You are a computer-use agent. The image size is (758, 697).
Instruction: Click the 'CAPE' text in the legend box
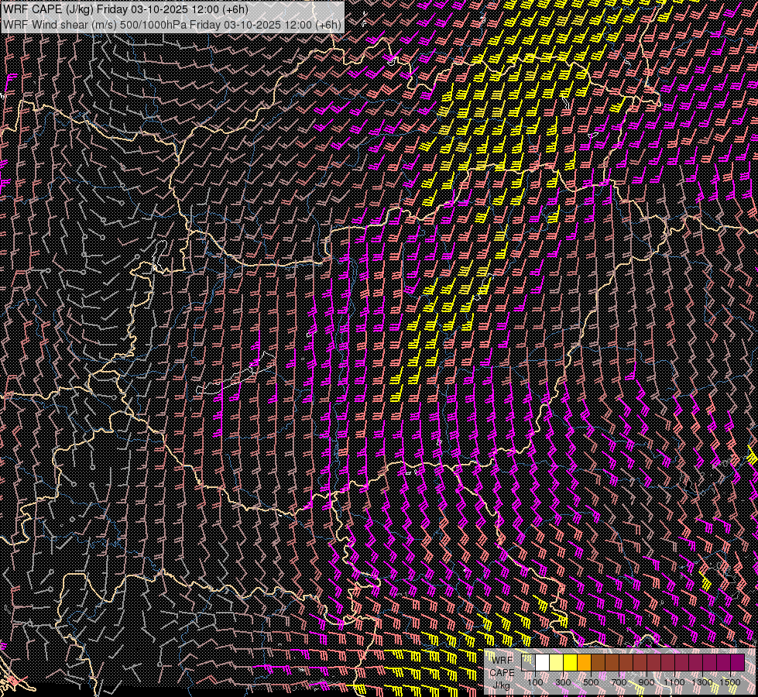coord(502,672)
